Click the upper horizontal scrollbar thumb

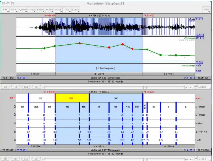pos(145,87)
